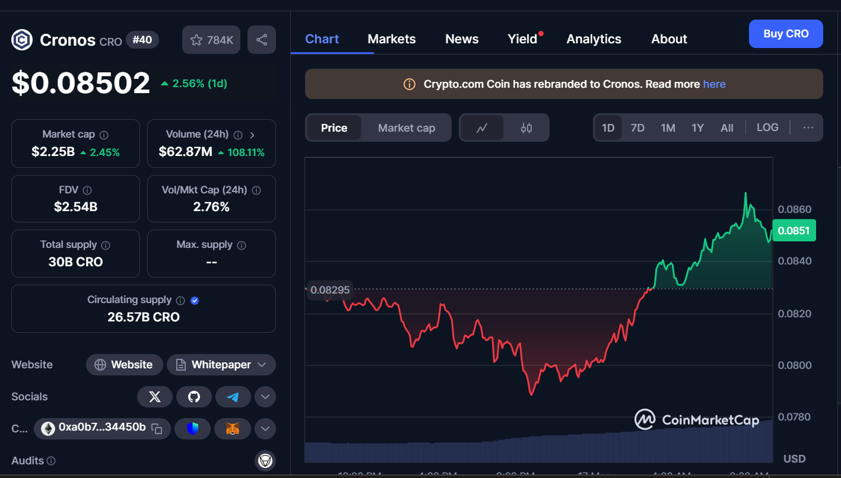The image size is (841, 478).
Task: Click the 0.08295 opening price label
Action: (331, 290)
